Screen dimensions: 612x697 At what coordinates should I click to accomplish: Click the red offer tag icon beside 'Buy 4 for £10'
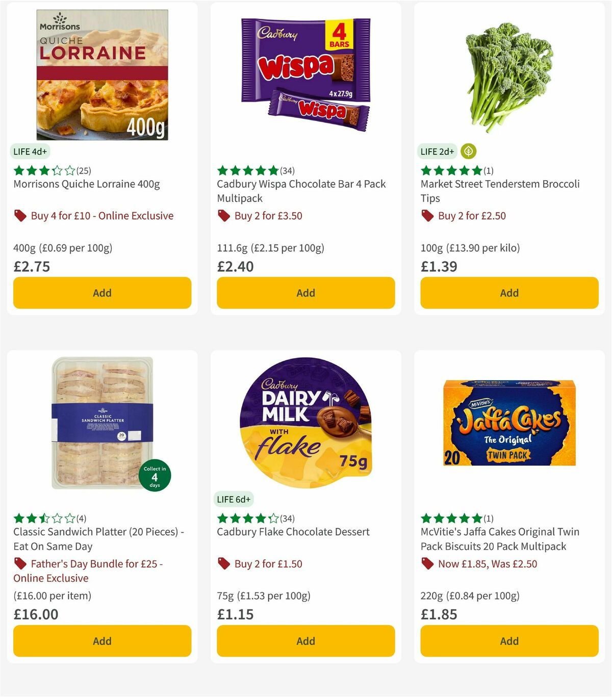click(x=20, y=216)
